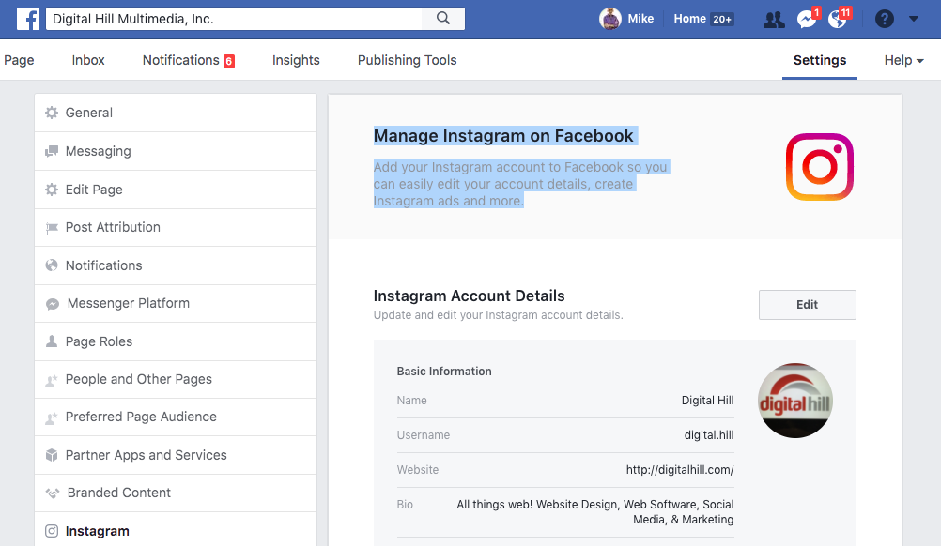Click the Digital Hill profile thumbnail
Image resolution: width=941 pixels, height=546 pixels.
(794, 401)
